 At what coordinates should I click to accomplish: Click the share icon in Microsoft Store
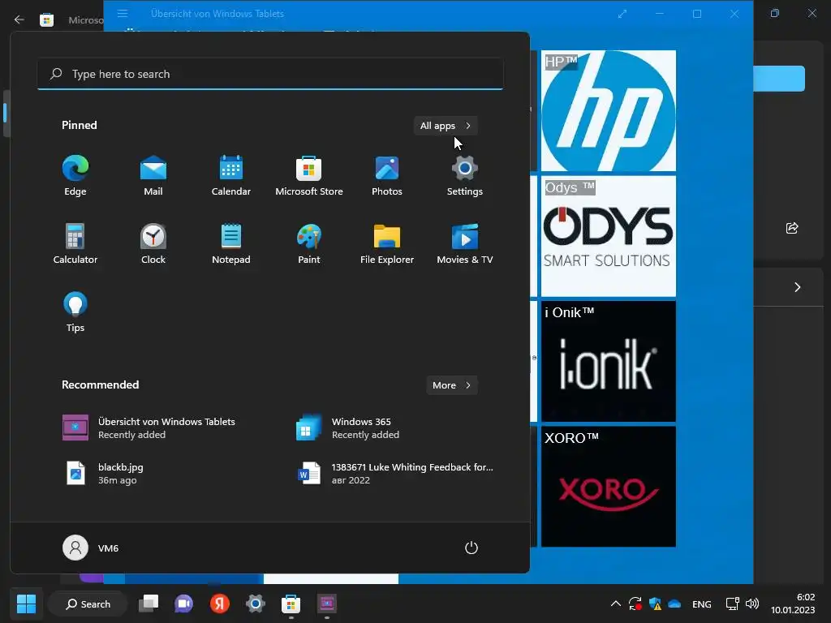click(x=792, y=228)
